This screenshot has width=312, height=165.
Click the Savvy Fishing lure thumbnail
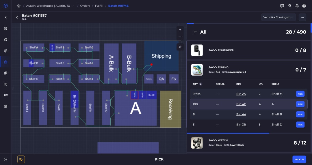[197, 70]
